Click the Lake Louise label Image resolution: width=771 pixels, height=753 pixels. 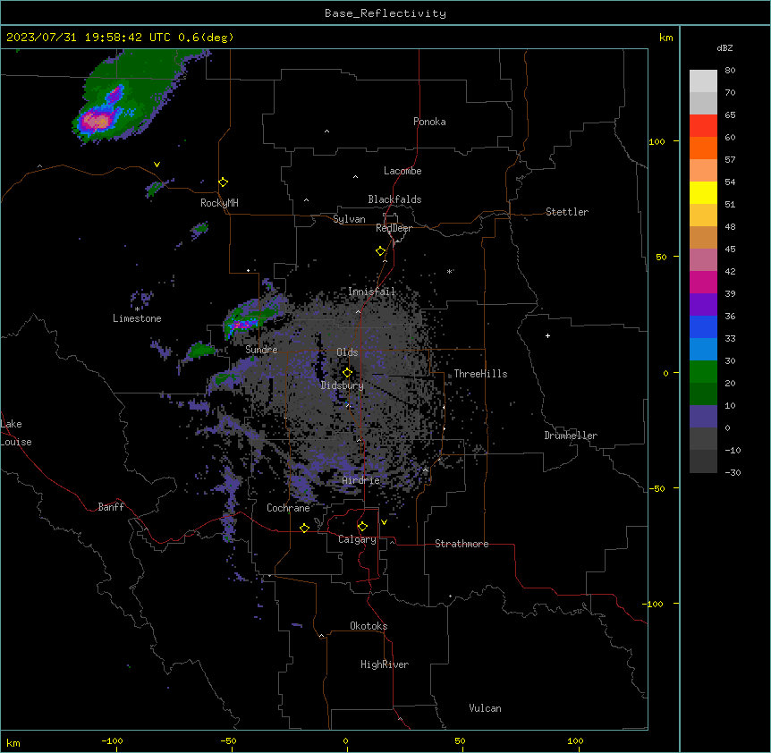pos(16,433)
